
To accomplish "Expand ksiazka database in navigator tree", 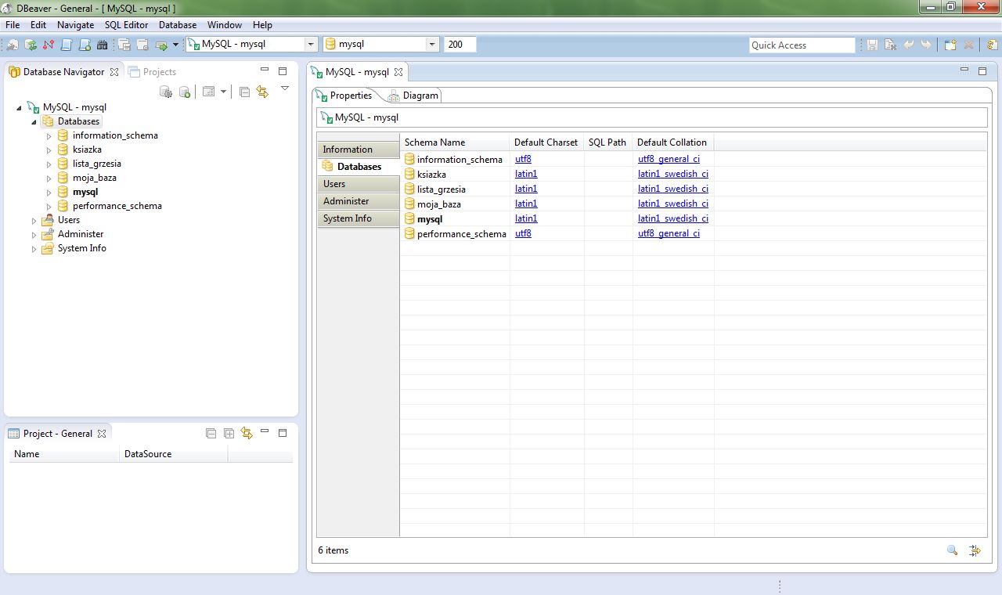I will [49, 150].
